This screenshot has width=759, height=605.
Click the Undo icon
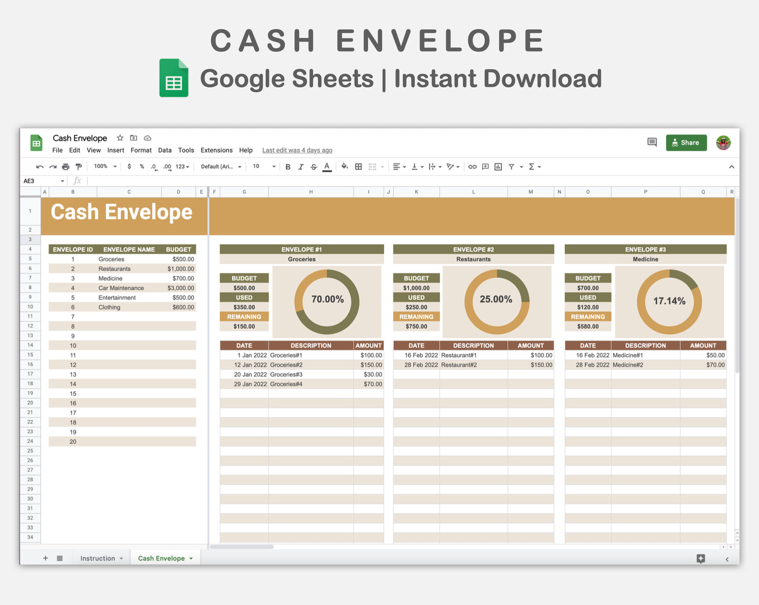[39, 166]
